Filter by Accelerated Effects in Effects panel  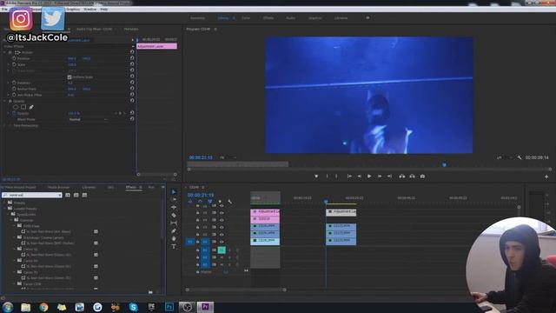tap(68, 195)
